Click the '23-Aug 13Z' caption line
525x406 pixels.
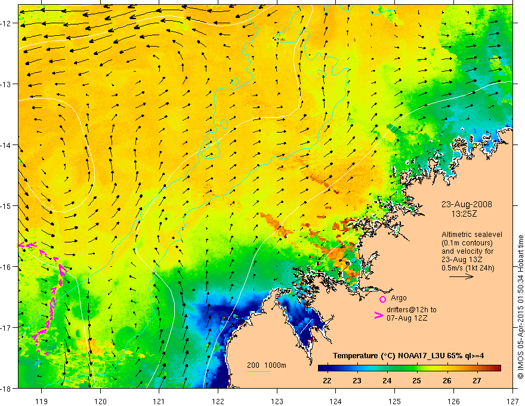click(461, 260)
